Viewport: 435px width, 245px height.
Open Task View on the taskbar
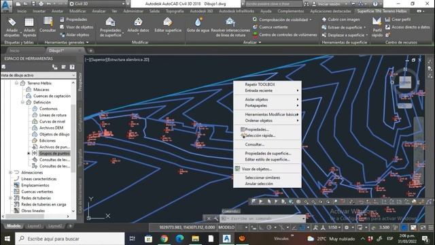[133, 239]
